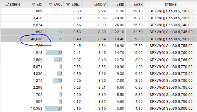Click volume bar showing 5
Screen dimensions: 197x112
pos(61,101)
